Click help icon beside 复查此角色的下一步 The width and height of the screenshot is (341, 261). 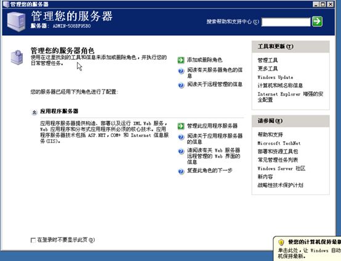tap(181, 172)
